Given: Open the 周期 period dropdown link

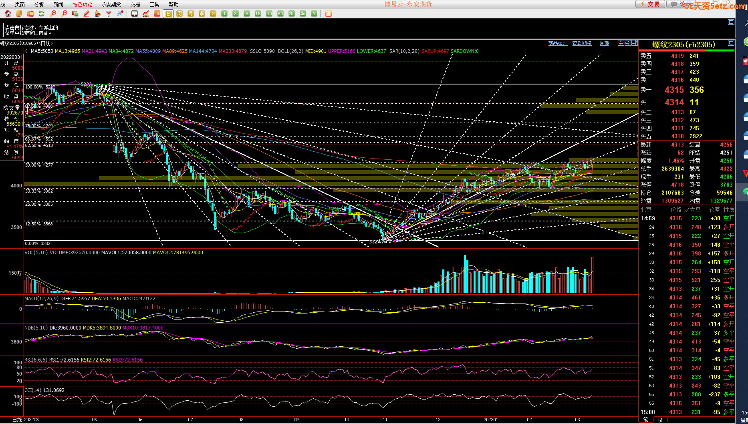Looking at the screenshot, I should pos(604,43).
